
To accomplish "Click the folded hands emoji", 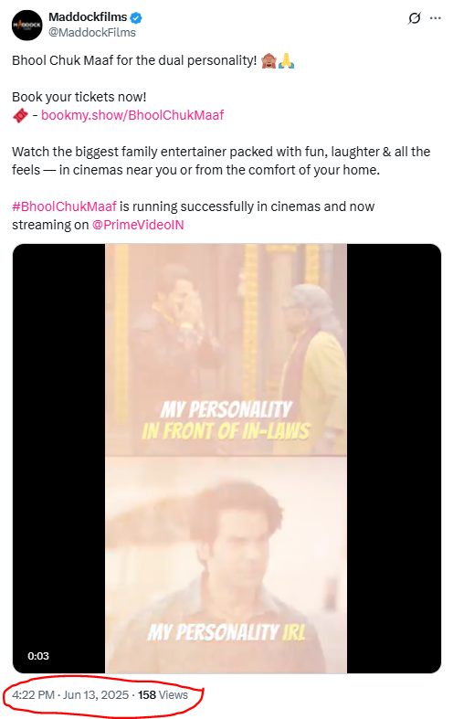I will [x=286, y=60].
